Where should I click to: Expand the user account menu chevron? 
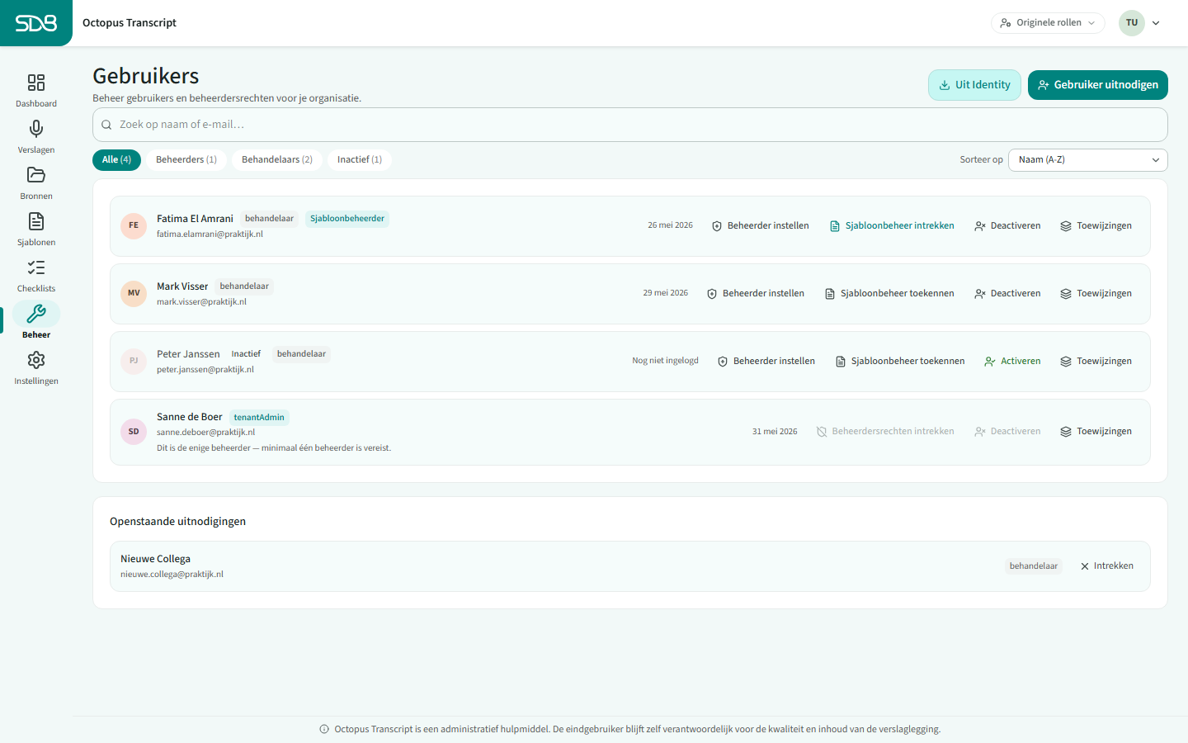(x=1156, y=23)
